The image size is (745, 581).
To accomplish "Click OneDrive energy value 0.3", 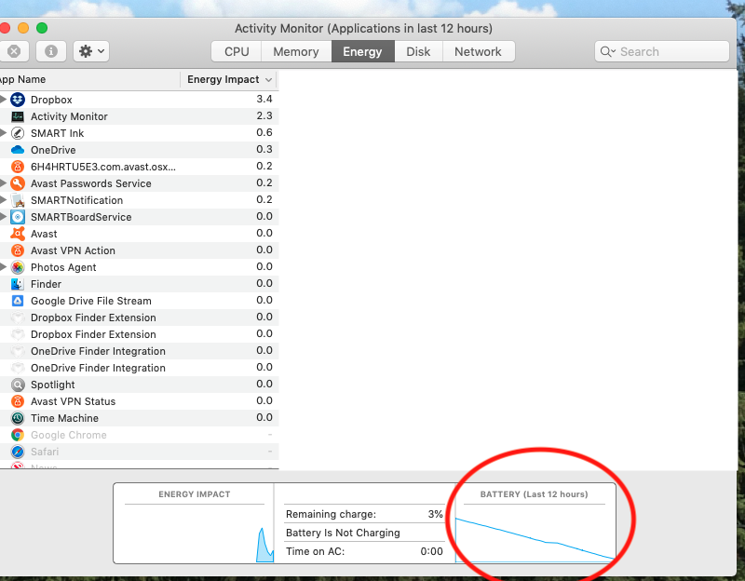I will point(264,149).
